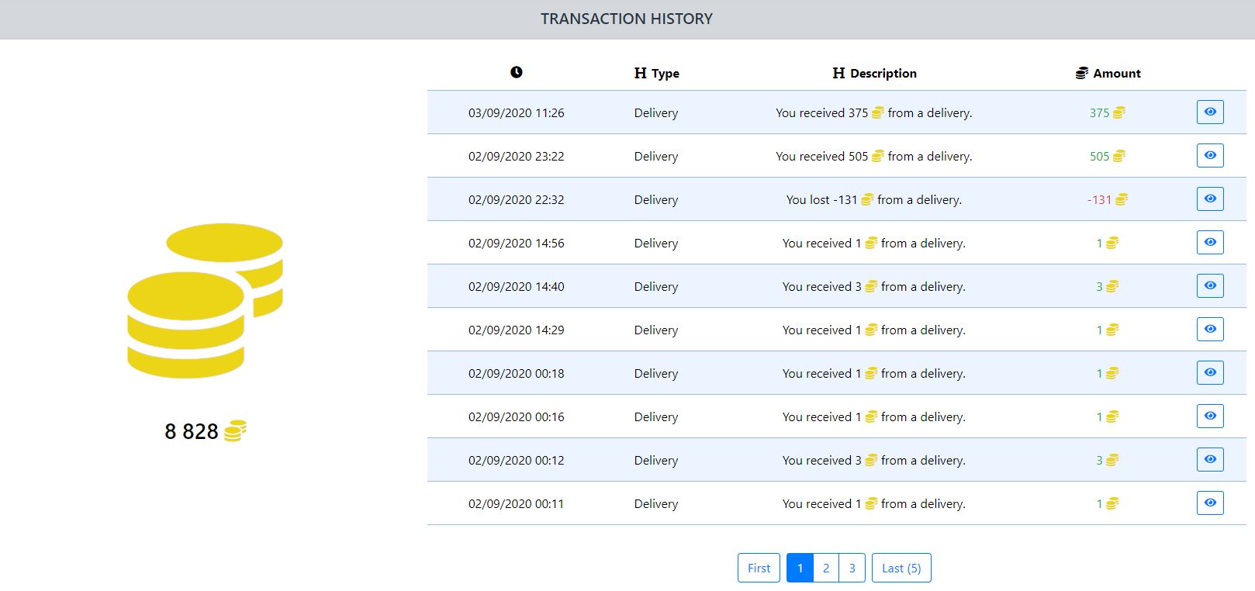Click the clock icon column header
The width and height of the screenshot is (1255, 591).
[517, 72]
